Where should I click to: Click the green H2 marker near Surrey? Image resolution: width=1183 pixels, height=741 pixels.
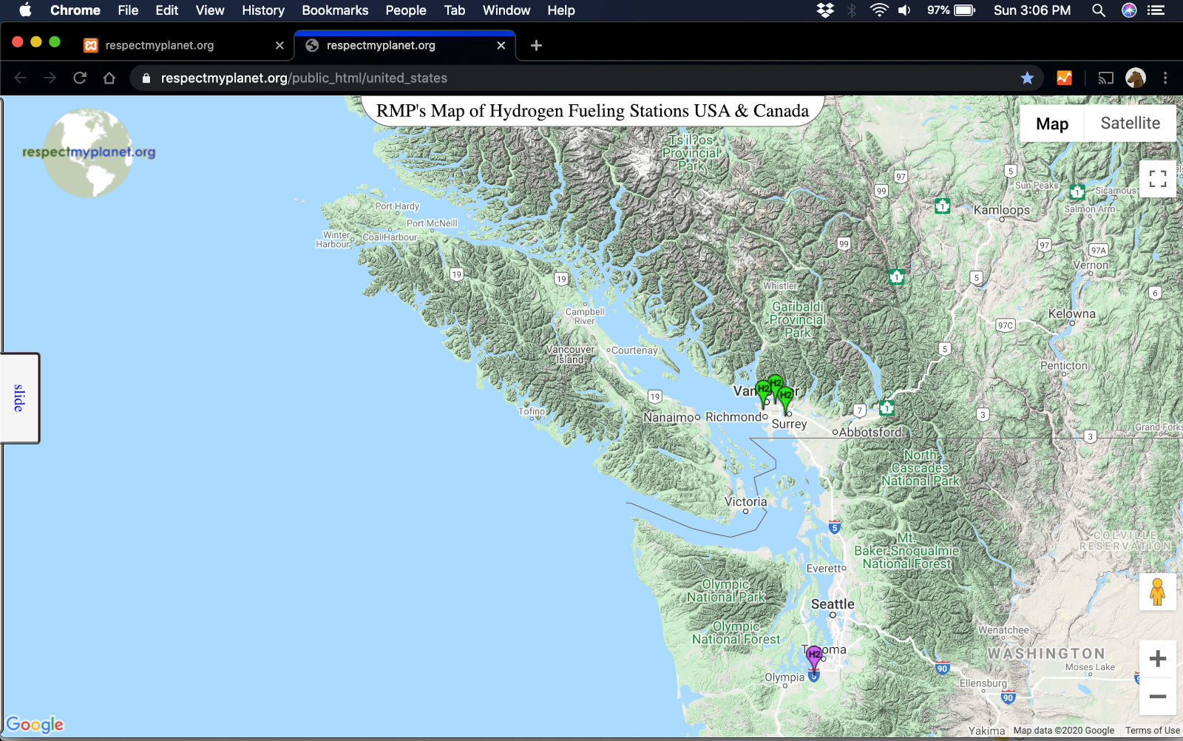(786, 396)
